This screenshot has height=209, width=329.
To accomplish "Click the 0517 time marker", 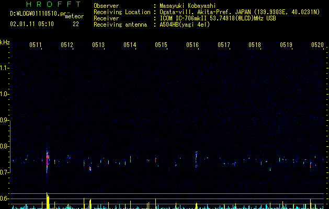I will pyautogui.click(x=224, y=45).
